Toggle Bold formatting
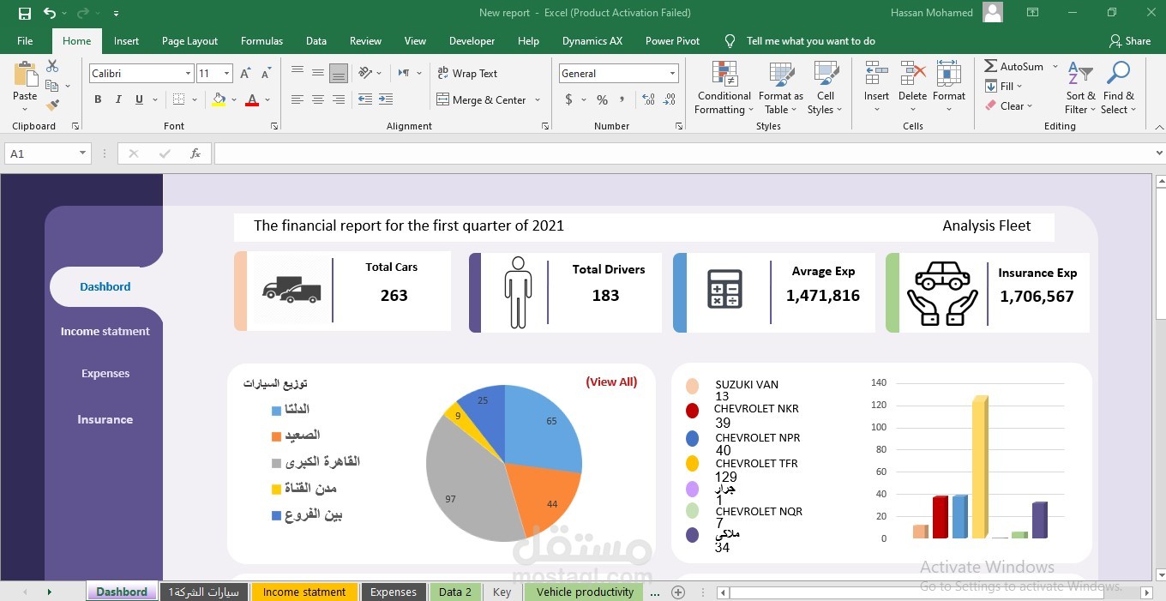The image size is (1166, 601). click(98, 99)
